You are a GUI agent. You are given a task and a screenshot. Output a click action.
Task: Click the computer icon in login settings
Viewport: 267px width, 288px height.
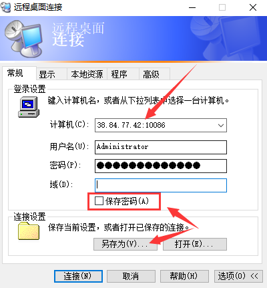[x=29, y=107]
